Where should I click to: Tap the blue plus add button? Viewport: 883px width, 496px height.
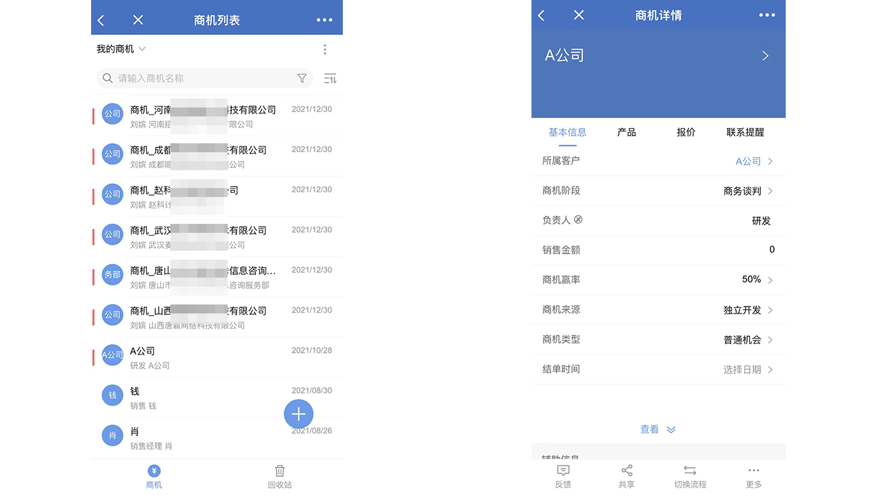click(x=299, y=414)
